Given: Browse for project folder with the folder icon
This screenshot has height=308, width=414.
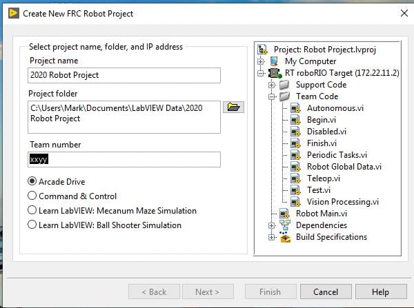Looking at the screenshot, I should (233, 107).
